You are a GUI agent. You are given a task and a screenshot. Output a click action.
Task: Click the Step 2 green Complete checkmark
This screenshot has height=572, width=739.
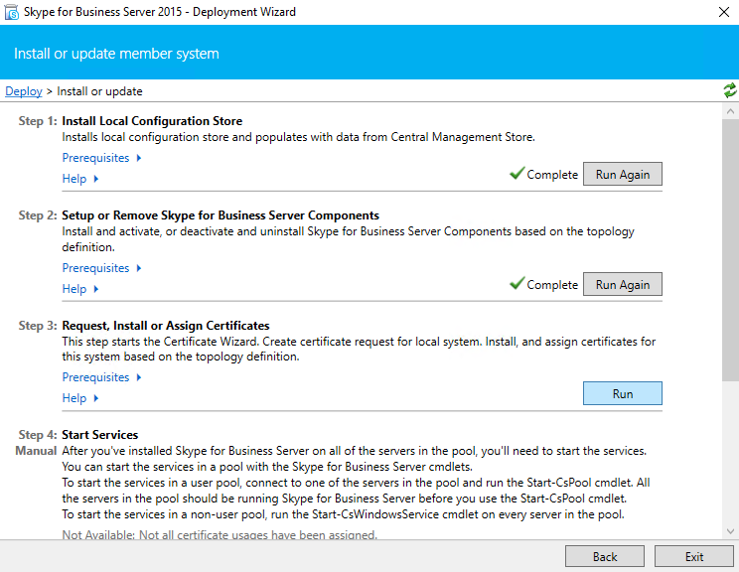click(517, 283)
